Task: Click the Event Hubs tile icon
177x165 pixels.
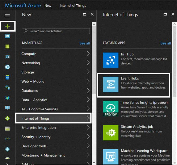Action: [x=111, y=84]
